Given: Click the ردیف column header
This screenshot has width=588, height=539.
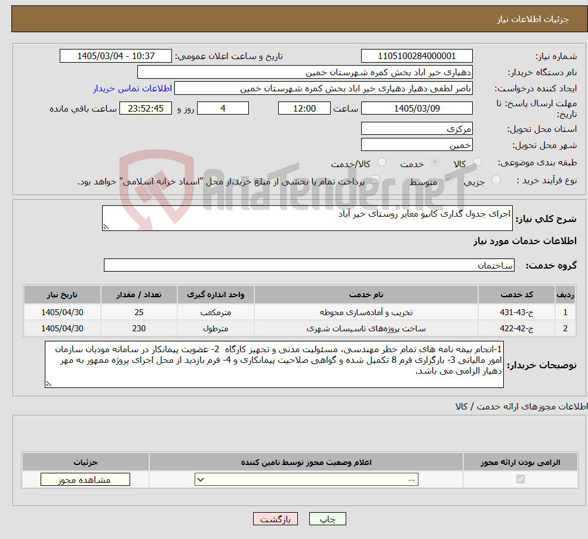Looking at the screenshot, I should 565,295.
